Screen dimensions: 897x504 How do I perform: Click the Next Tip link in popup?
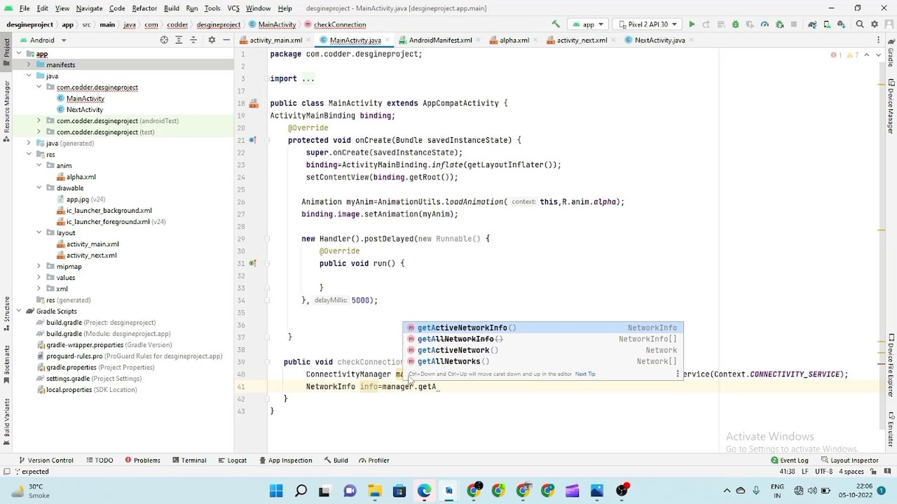point(585,374)
